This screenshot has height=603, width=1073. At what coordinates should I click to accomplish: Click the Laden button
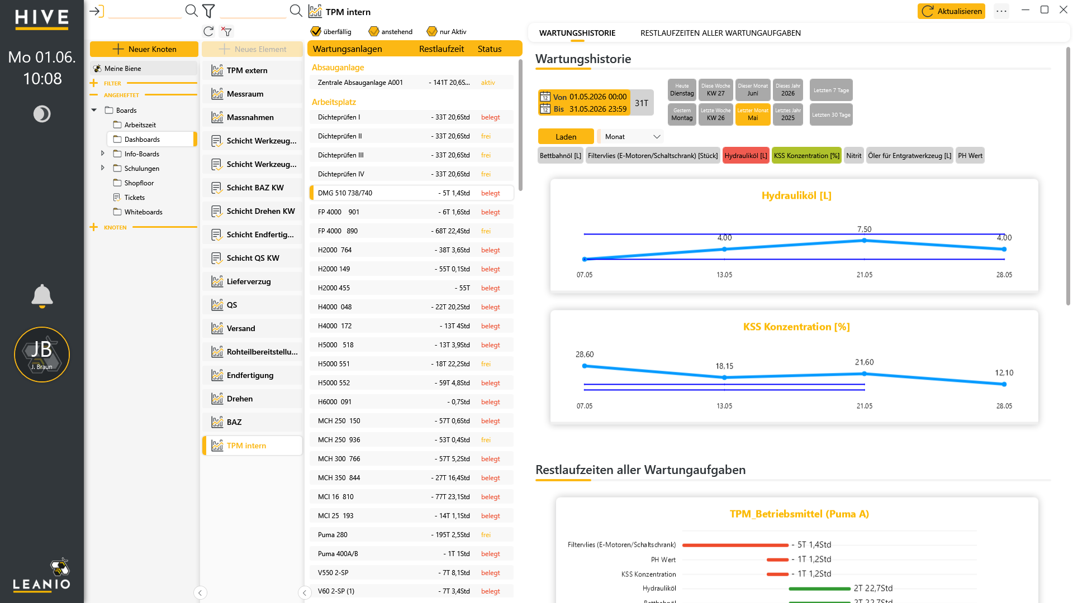[566, 137]
